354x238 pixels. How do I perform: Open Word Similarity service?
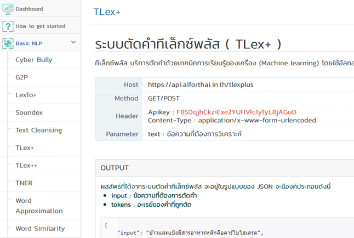[40, 229]
